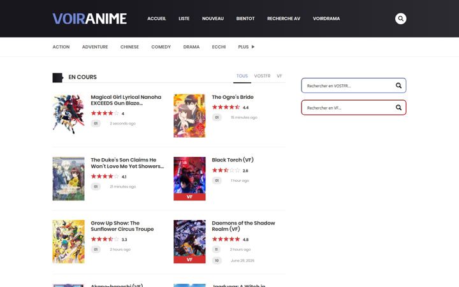The height and width of the screenshot is (287, 459).
Task: Open RECHERCHE AV advanced search
Action: pos(284,18)
